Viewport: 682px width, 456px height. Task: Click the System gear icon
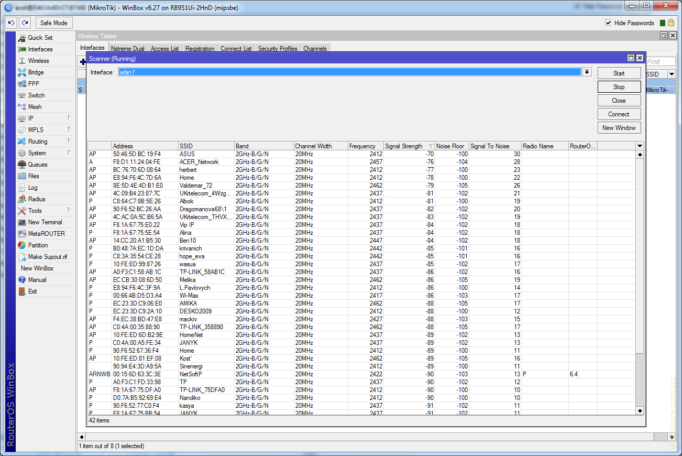[x=21, y=153]
